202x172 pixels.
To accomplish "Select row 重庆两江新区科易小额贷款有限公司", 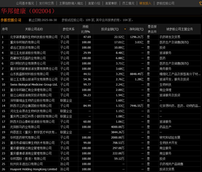I will [101, 116].
